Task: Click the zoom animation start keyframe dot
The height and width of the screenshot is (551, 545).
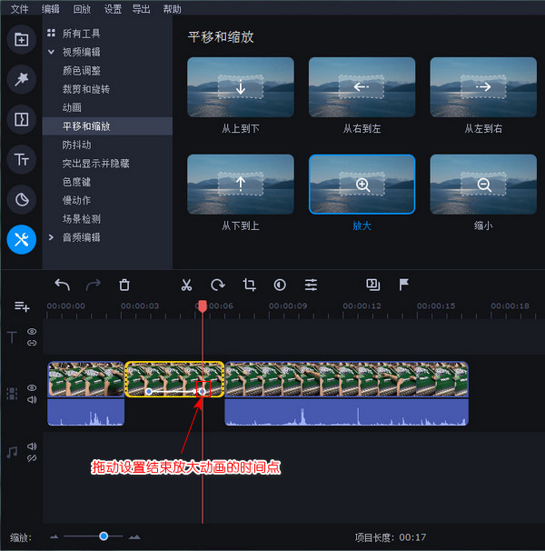Action: coord(149,391)
